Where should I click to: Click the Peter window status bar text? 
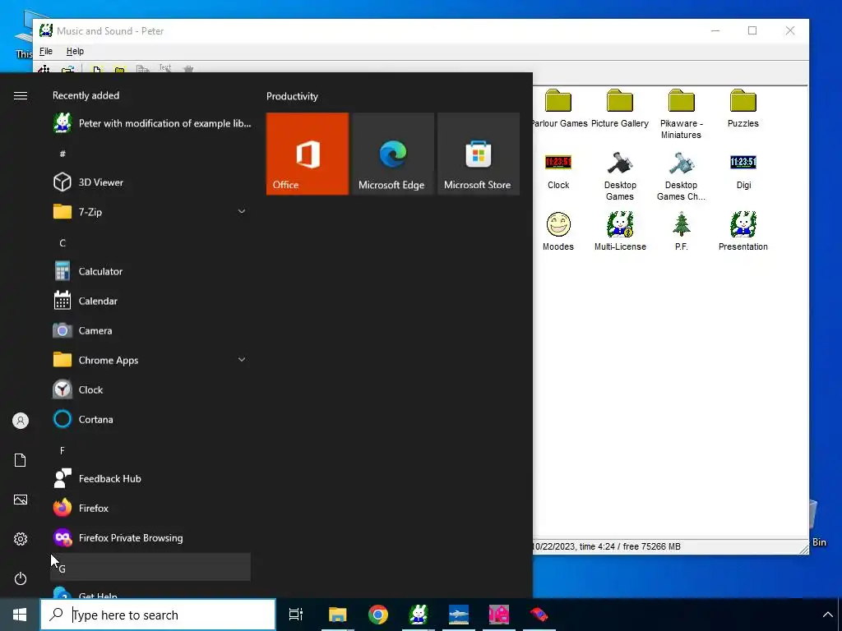pyautogui.click(x=607, y=546)
